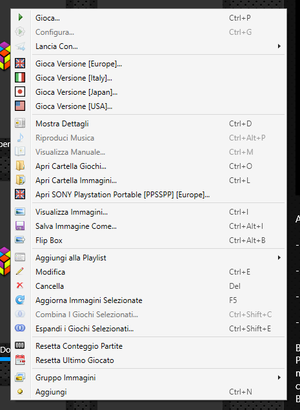Viewport: 300px width, 410px height.
Task: Click the pencil icon next to Modifica
Action: 20,271
